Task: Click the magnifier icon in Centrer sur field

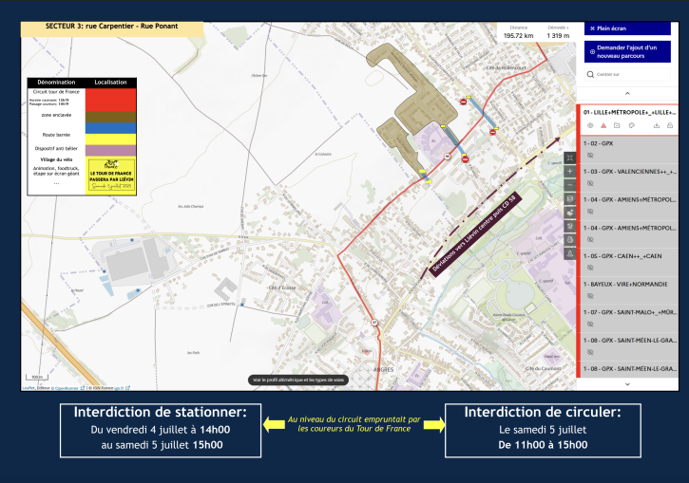Action: [x=590, y=75]
